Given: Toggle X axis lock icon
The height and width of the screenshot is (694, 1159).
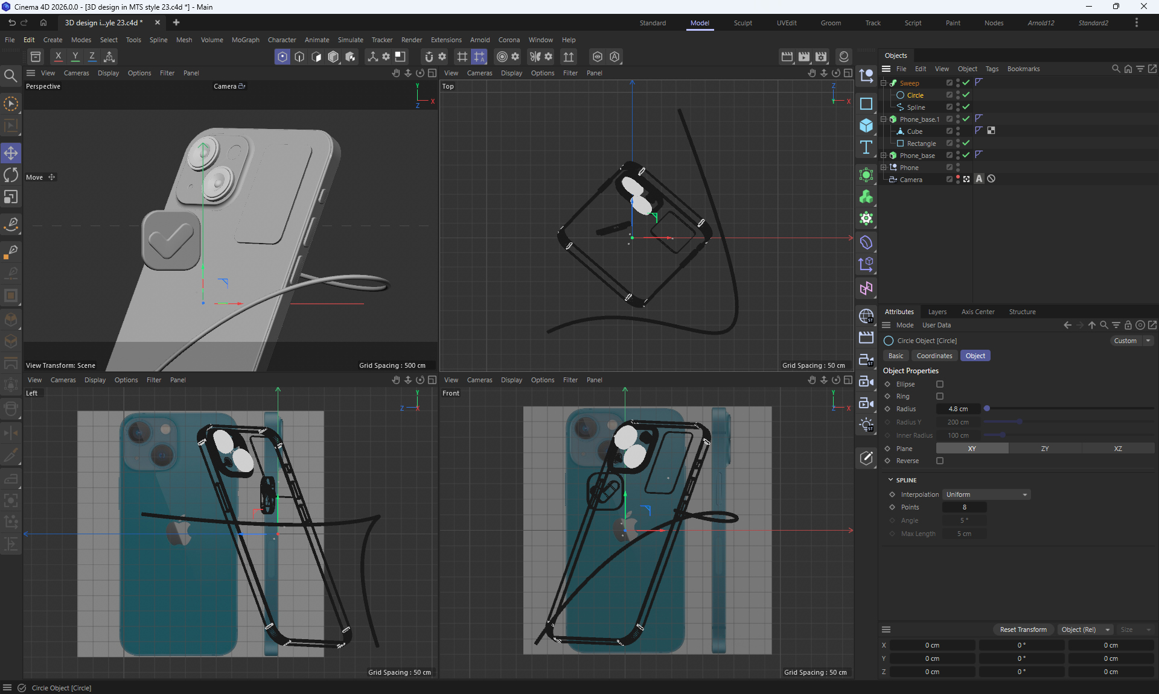Looking at the screenshot, I should (58, 57).
